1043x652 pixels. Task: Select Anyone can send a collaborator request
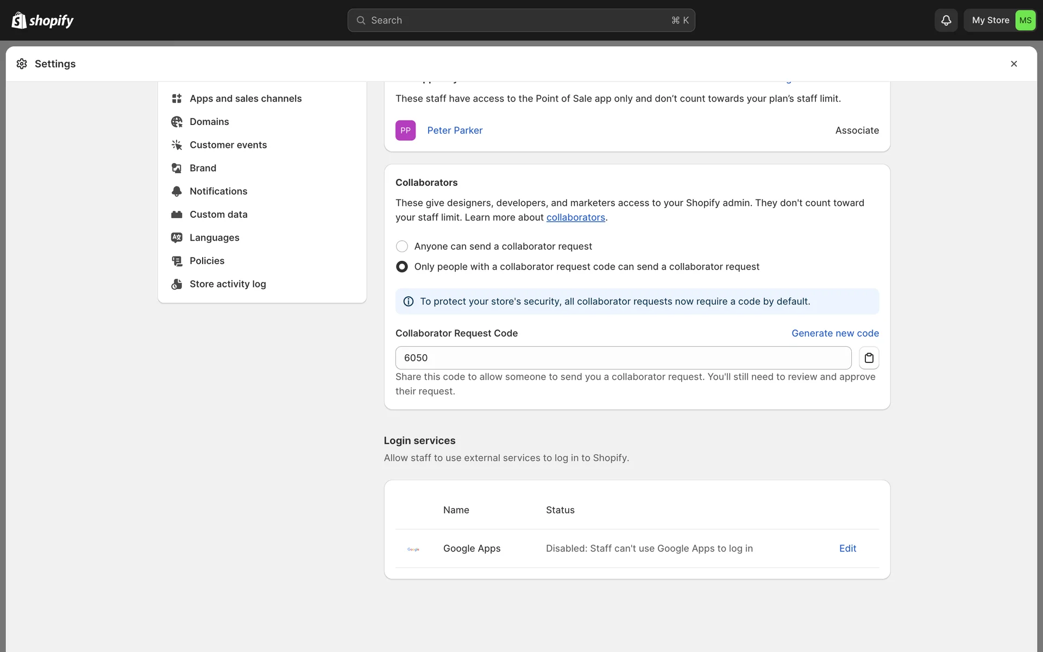click(402, 247)
